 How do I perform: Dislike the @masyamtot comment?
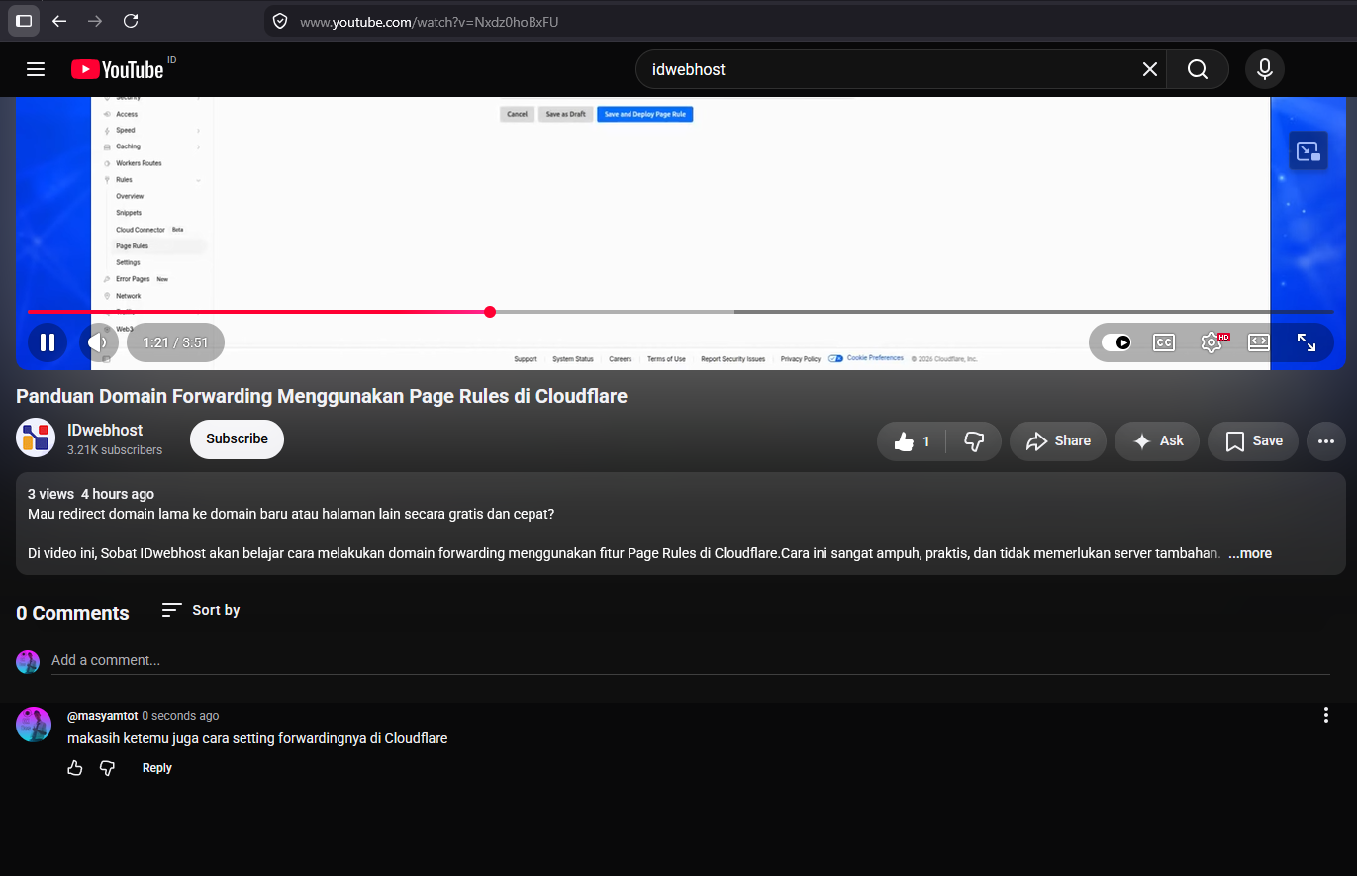point(108,768)
